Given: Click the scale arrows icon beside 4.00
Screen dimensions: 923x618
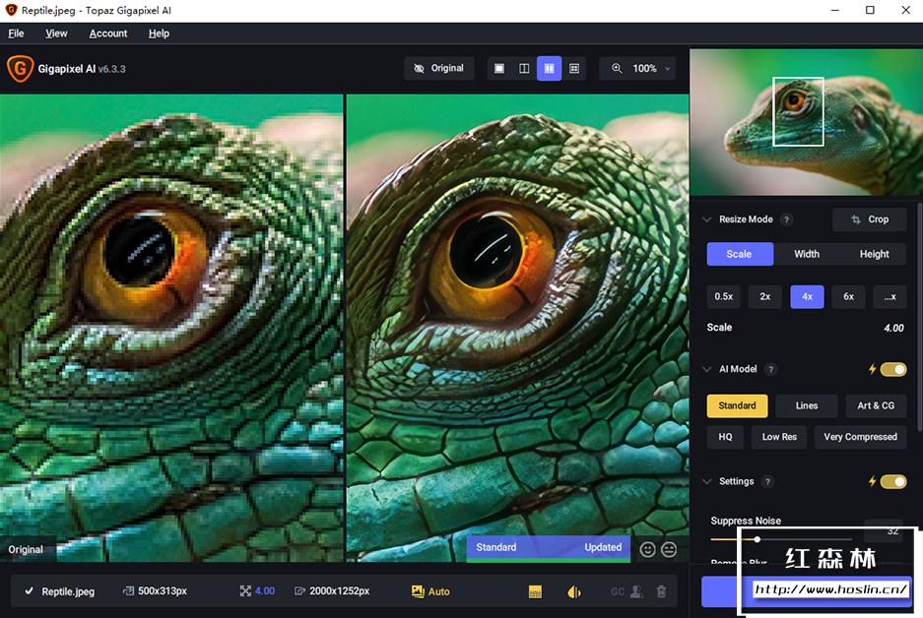Looking at the screenshot, I should coord(245,591).
